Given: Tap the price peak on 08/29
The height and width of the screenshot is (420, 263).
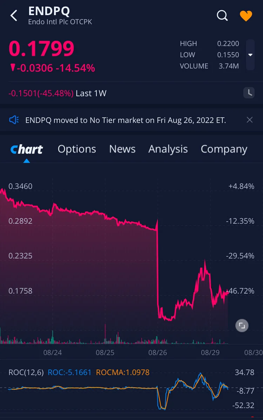Looking at the screenshot, I should coord(205,261).
